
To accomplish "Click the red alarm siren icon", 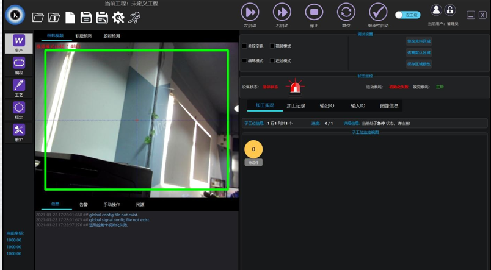I will coord(295,87).
